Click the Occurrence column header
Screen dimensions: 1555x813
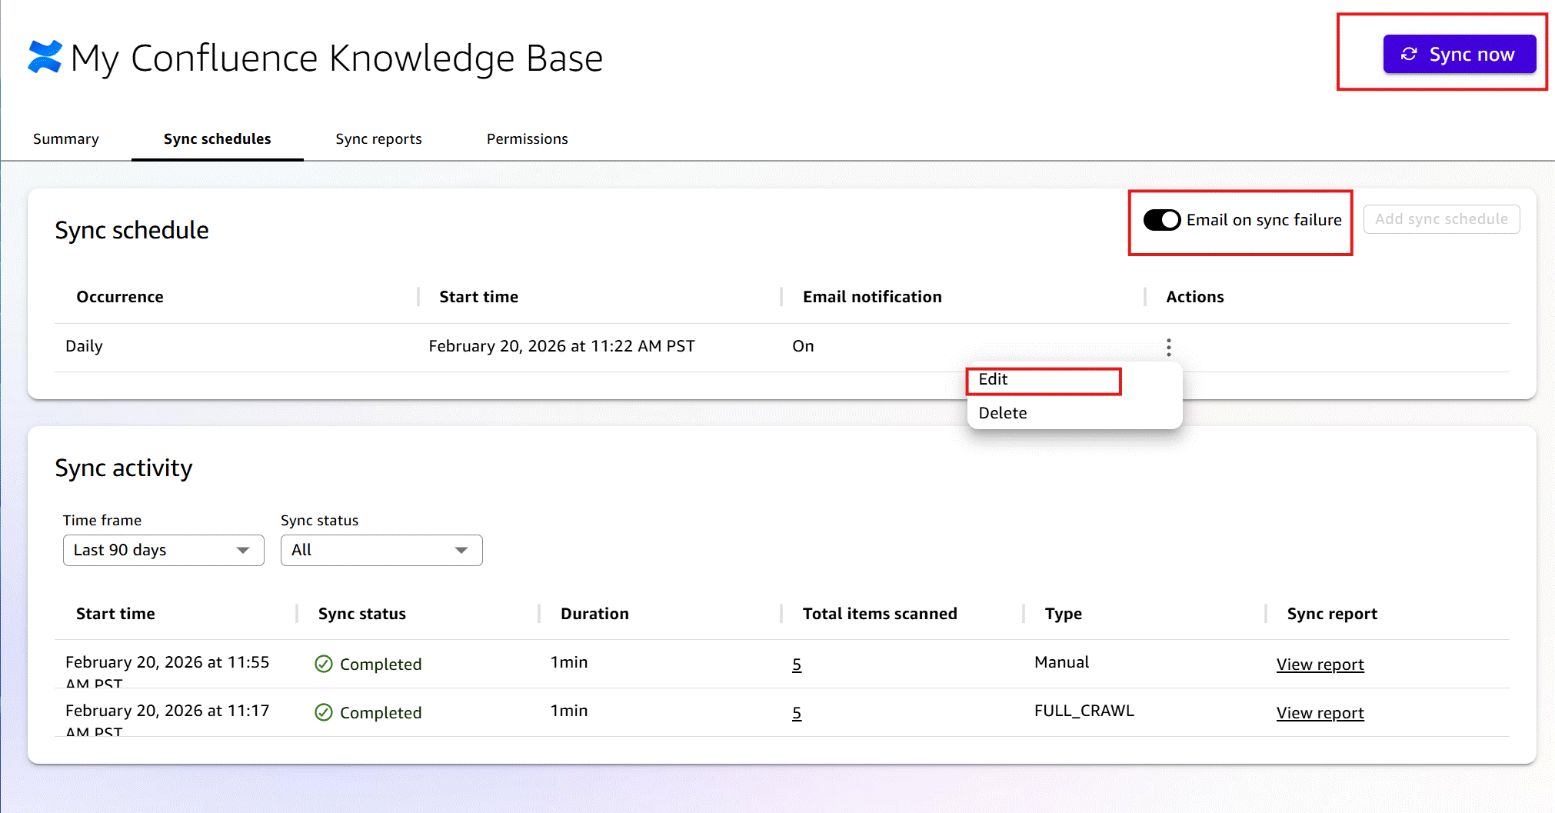120,297
